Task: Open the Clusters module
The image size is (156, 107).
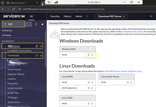Action: [x=12, y=79]
